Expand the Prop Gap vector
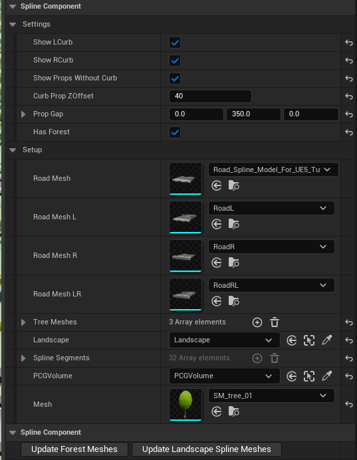This screenshot has width=357, height=460. 23,114
